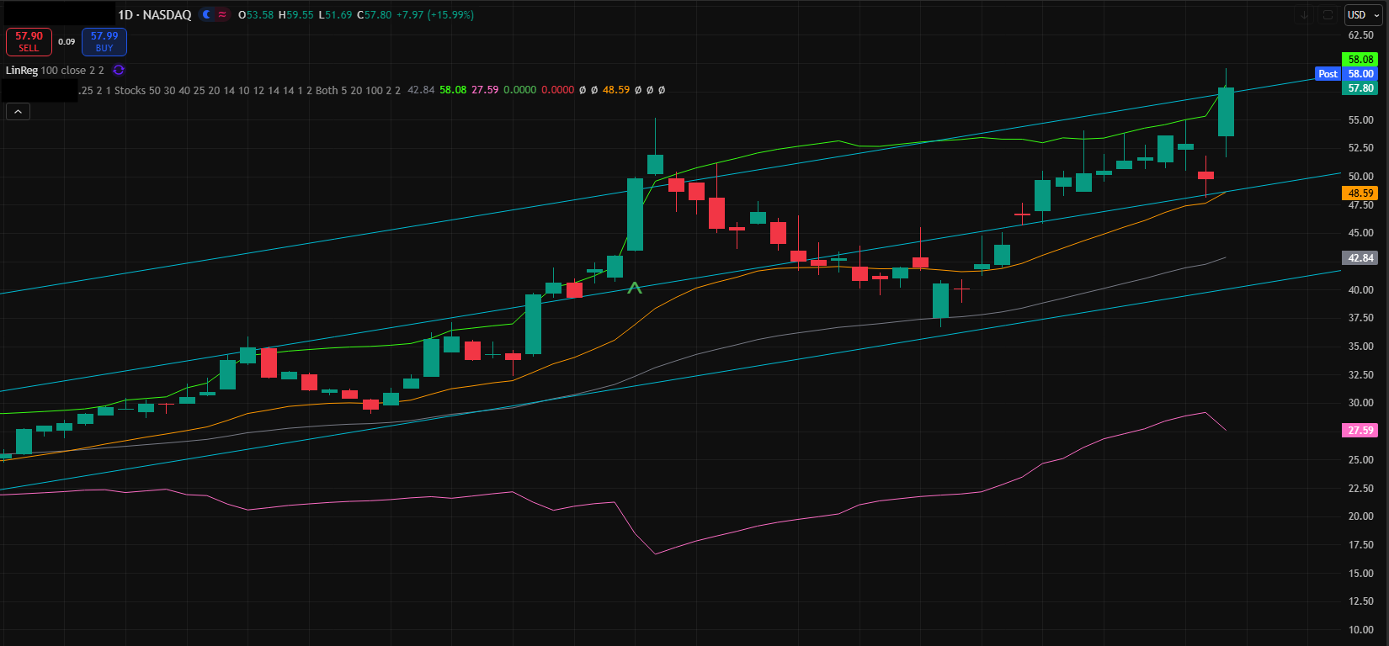Click the blue BUY 57.99 button
The image size is (1389, 646).
click(x=104, y=42)
